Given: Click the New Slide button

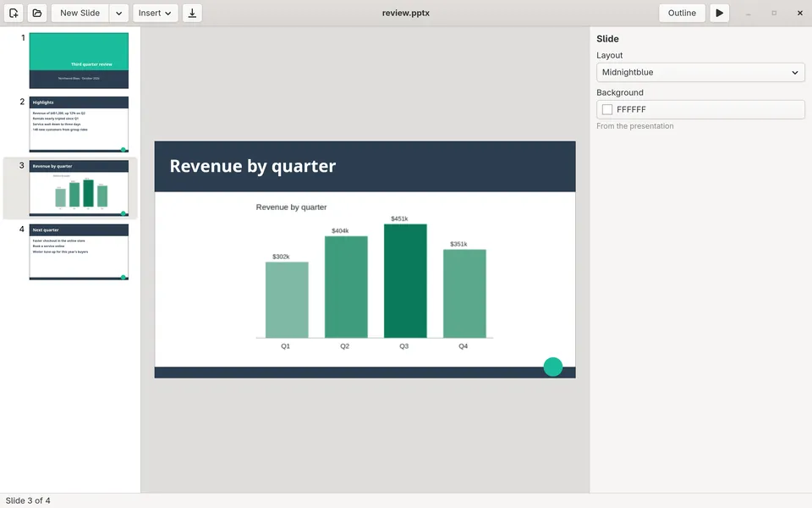Looking at the screenshot, I should (80, 13).
